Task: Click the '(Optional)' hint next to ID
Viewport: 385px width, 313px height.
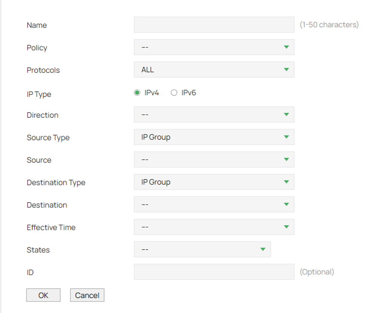Action: click(x=317, y=272)
